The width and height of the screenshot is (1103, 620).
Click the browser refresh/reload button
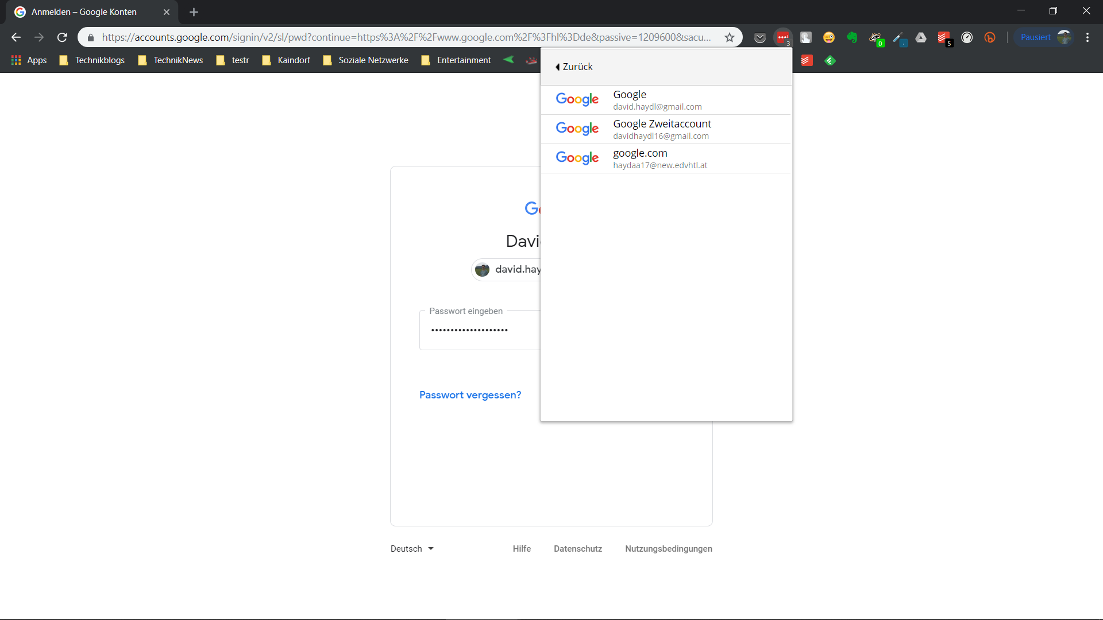[63, 36]
